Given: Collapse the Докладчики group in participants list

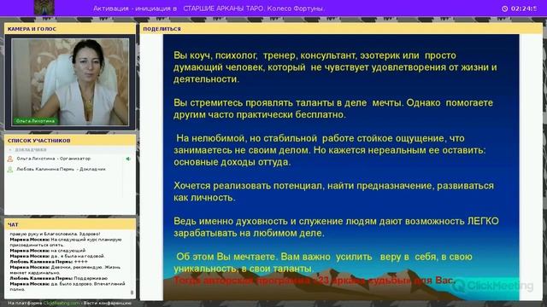Looking at the screenshot, I should click(10, 150).
